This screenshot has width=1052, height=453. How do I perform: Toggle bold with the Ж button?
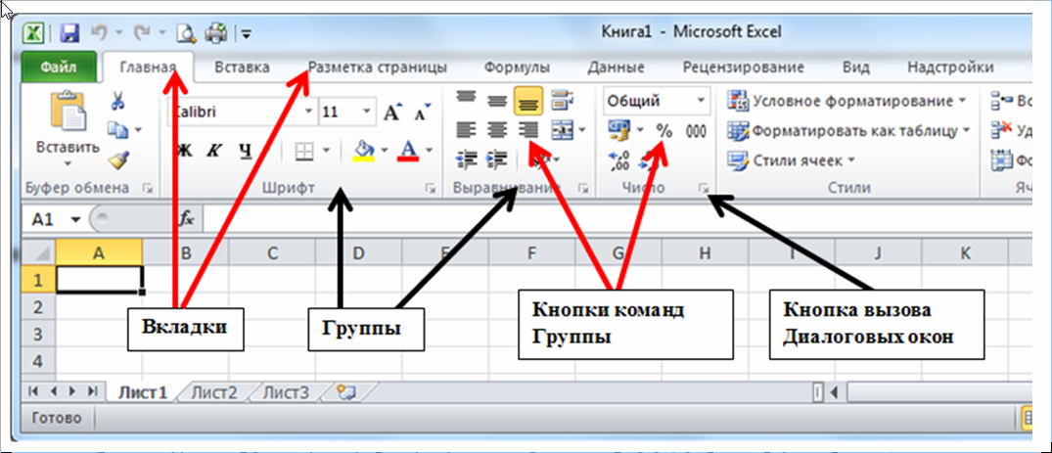[185, 152]
